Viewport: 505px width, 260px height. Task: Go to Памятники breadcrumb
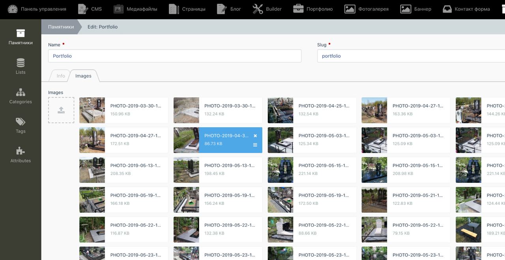(x=61, y=27)
